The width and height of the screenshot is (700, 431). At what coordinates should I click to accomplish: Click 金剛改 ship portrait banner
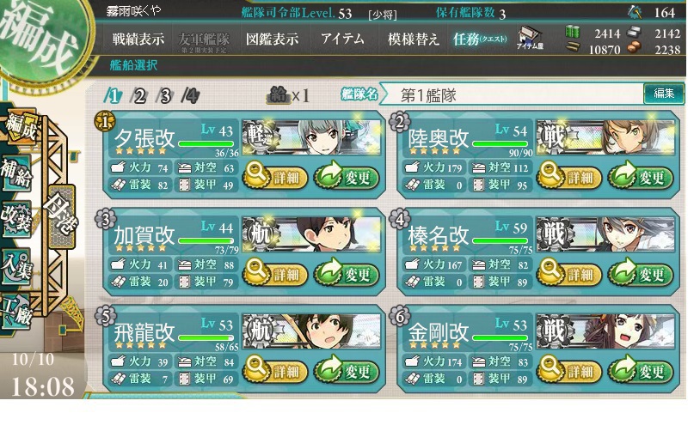tap(605, 331)
